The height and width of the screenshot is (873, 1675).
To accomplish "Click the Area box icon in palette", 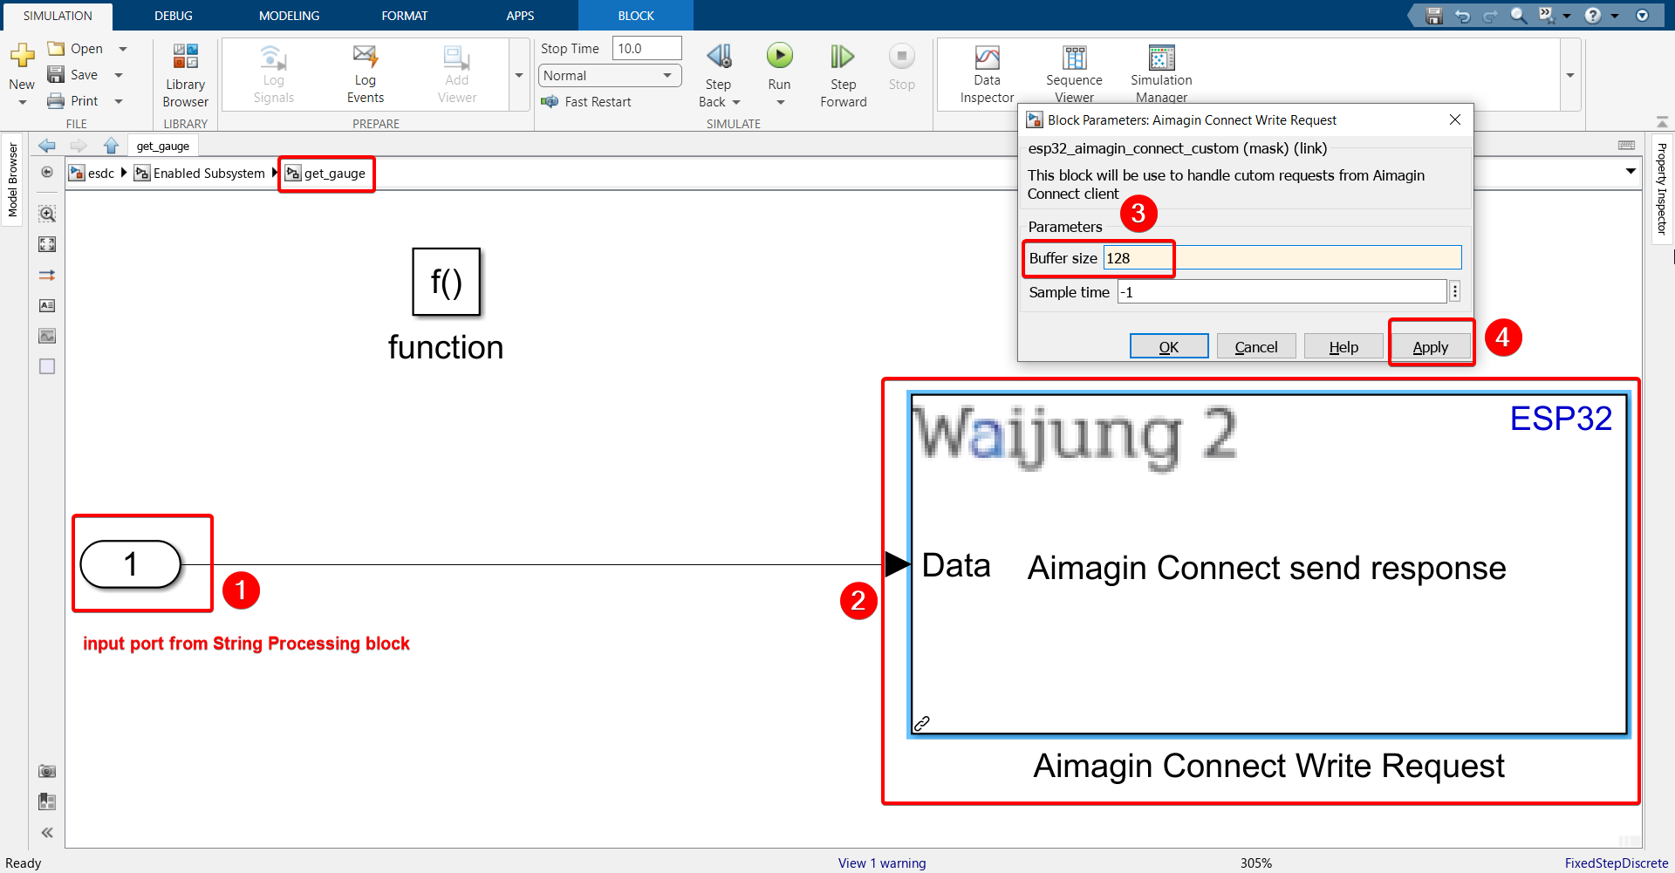I will [x=47, y=366].
